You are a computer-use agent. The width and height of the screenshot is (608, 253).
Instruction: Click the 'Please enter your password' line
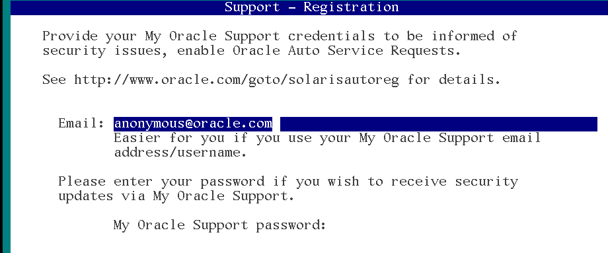tap(288, 182)
